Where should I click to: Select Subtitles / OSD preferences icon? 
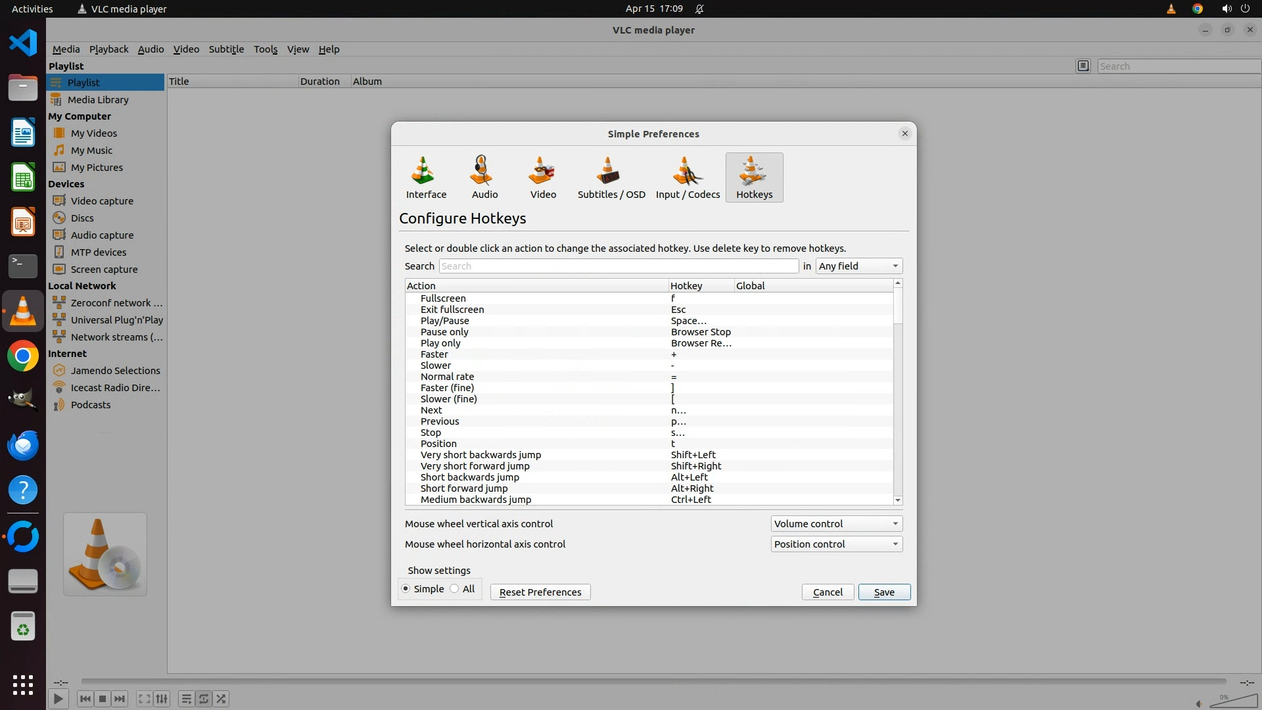pyautogui.click(x=611, y=177)
